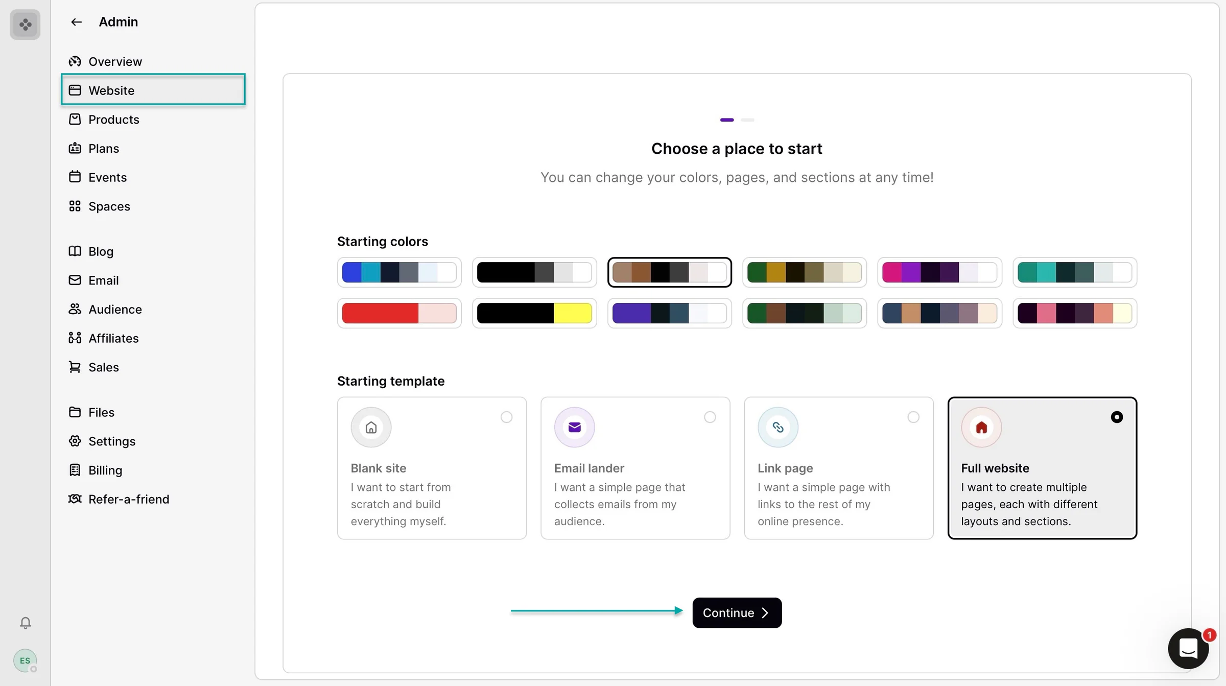Screen dimensions: 1226x686
Task: Click the Continue button
Action: 737,612
